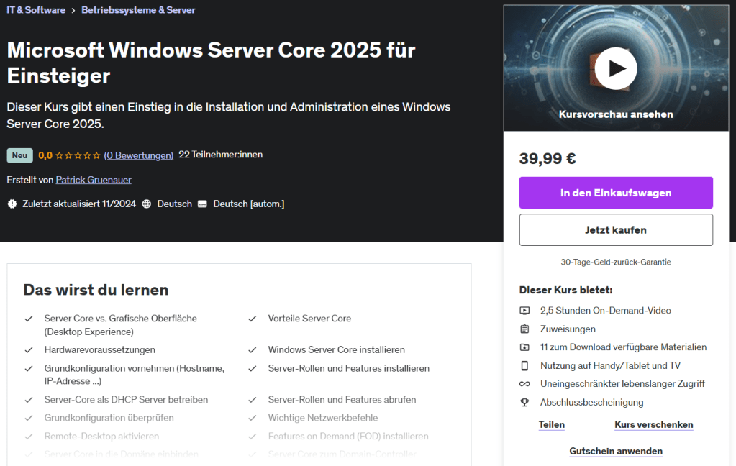The height and width of the screenshot is (466, 736).
Task: Click the on-demand video icon
Action: pyautogui.click(x=524, y=311)
